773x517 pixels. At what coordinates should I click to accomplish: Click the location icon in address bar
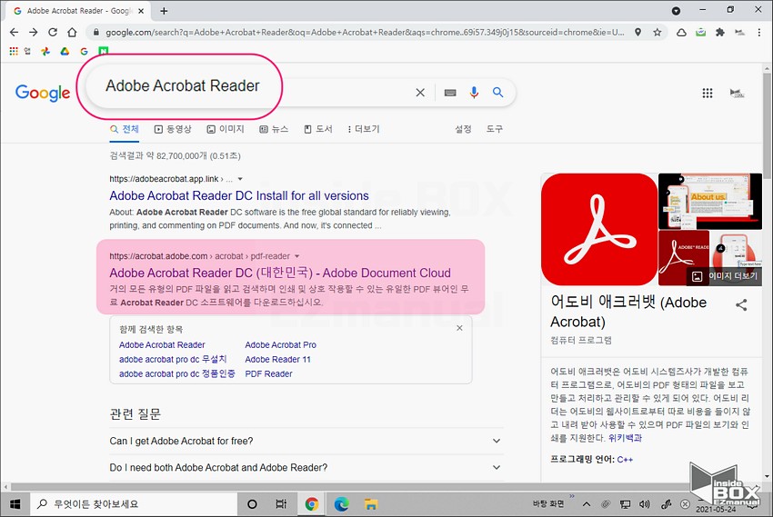click(x=637, y=33)
